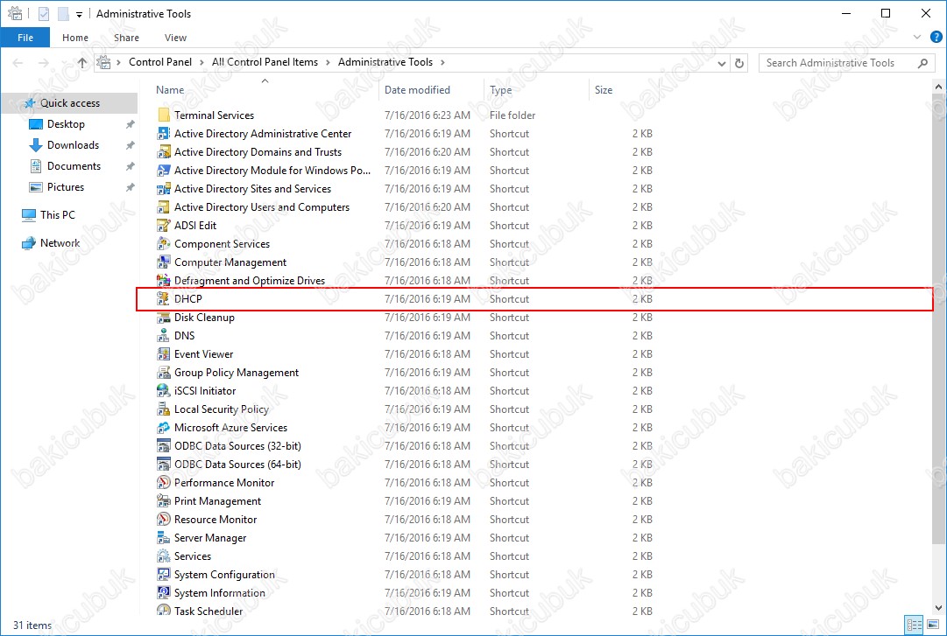
Task: Refresh the Administrative Tools folder
Action: (x=739, y=63)
